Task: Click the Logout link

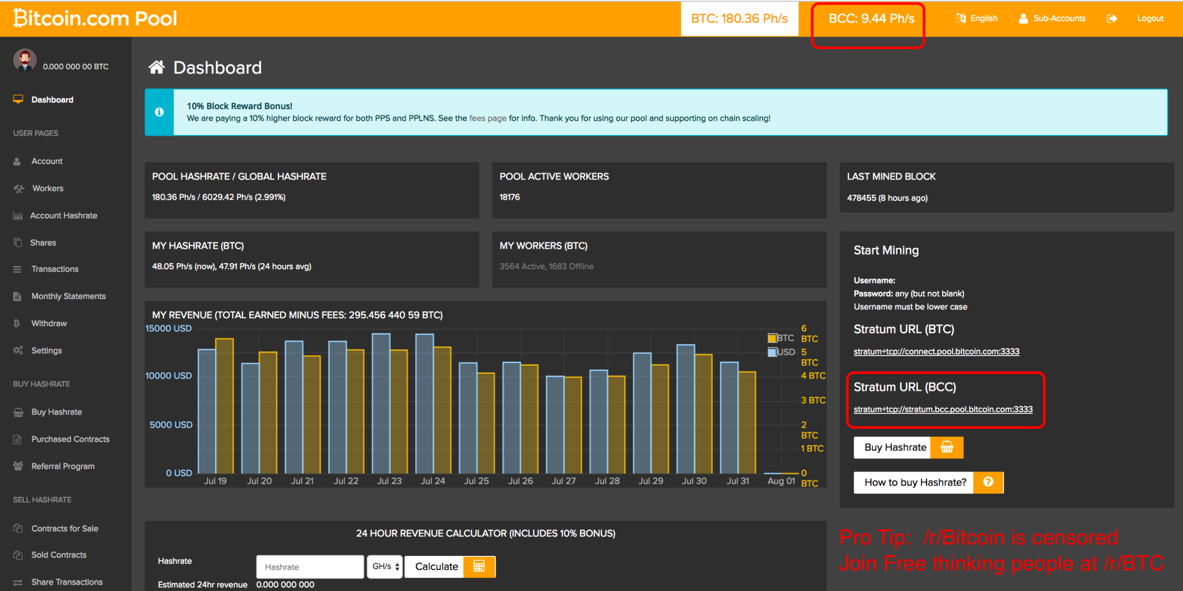Action: click(x=1150, y=18)
